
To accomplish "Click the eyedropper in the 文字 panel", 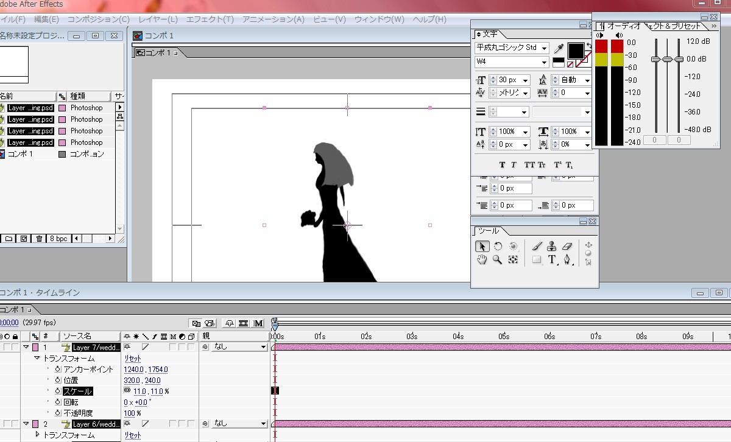I will coord(558,48).
